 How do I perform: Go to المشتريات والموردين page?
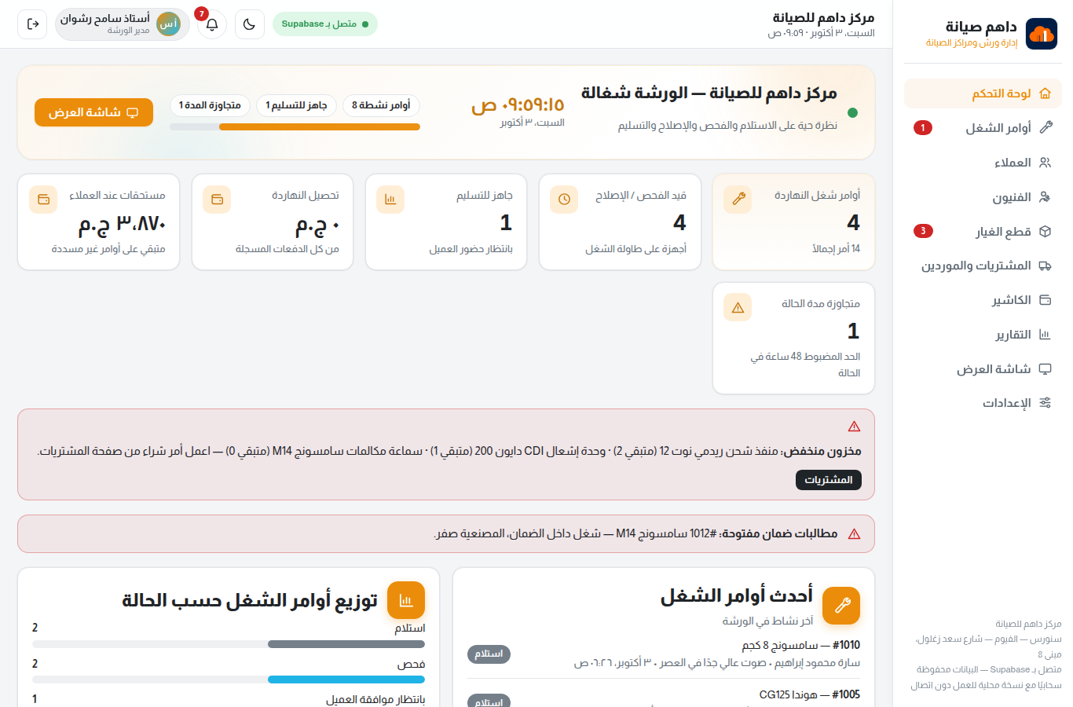point(983,266)
